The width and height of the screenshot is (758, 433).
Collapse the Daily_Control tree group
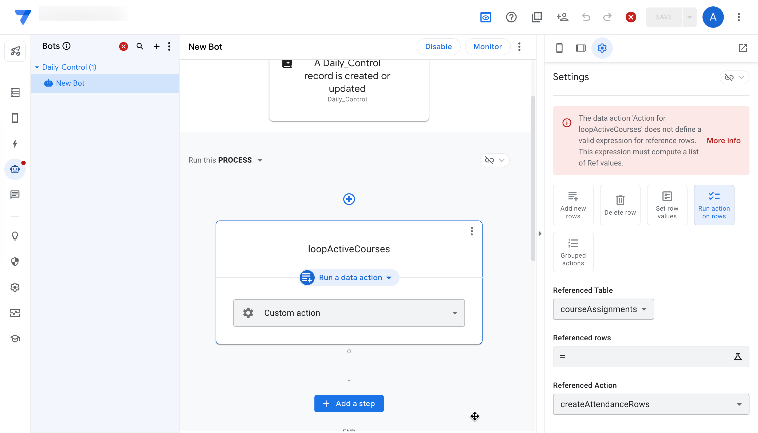37,67
